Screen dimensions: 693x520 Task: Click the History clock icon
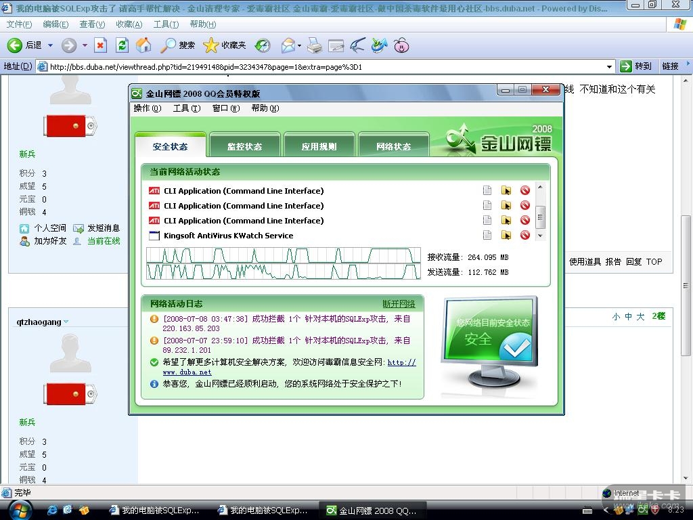(x=263, y=45)
